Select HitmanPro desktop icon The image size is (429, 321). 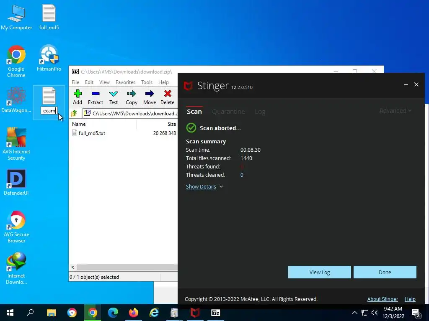pyautogui.click(x=49, y=59)
